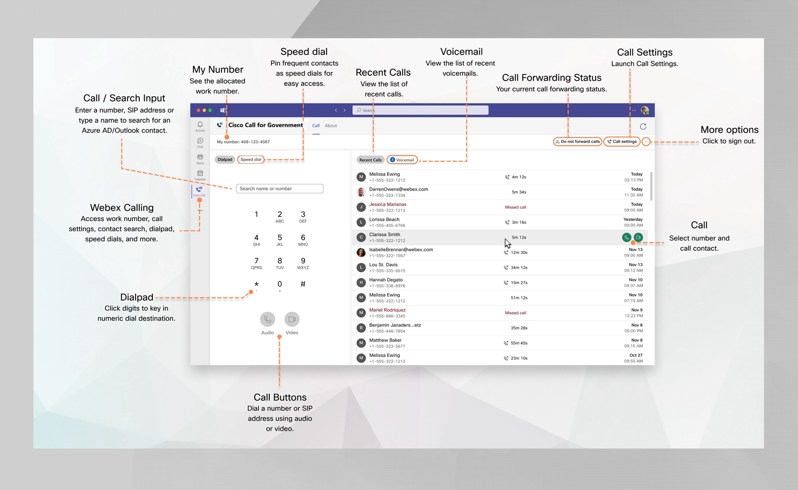Screen dimensions: 798x490
Task: Open the more options ellipsis menu
Action: 646,142
